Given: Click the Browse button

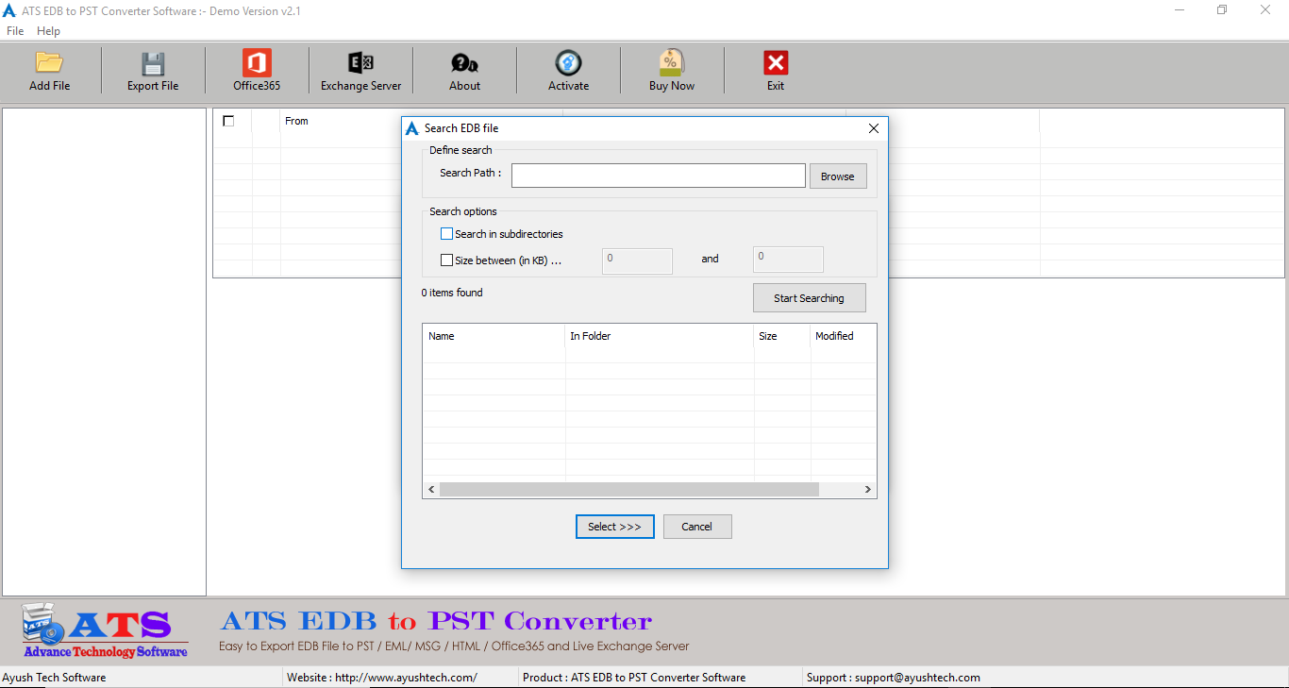Looking at the screenshot, I should click(838, 176).
